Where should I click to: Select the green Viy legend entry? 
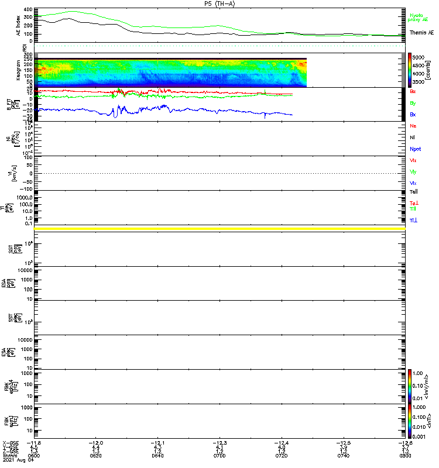413,172
